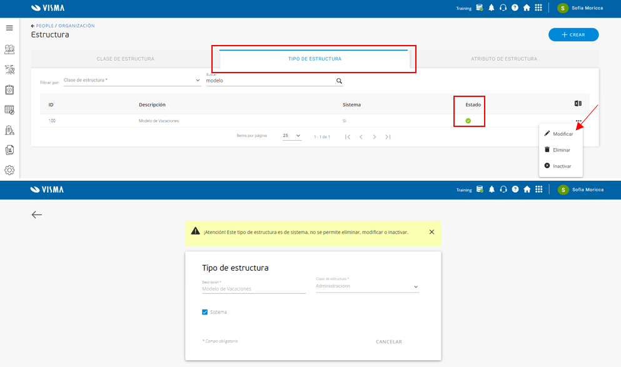Open the people group sidebar icon
Image resolution: width=621 pixels, height=367 pixels.
tap(9, 49)
